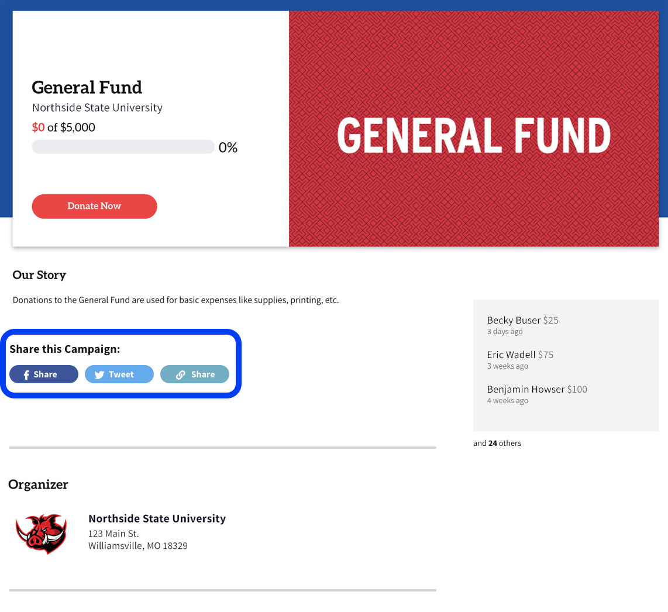The image size is (668, 612).
Task: Share campaign on Facebook
Action: click(44, 374)
